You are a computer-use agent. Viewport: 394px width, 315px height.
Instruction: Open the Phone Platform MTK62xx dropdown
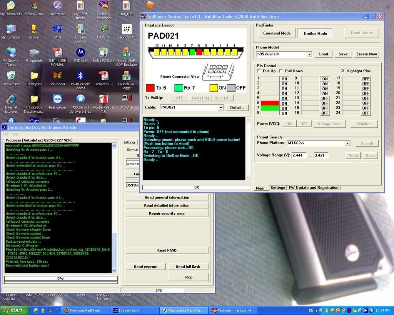[x=347, y=143]
